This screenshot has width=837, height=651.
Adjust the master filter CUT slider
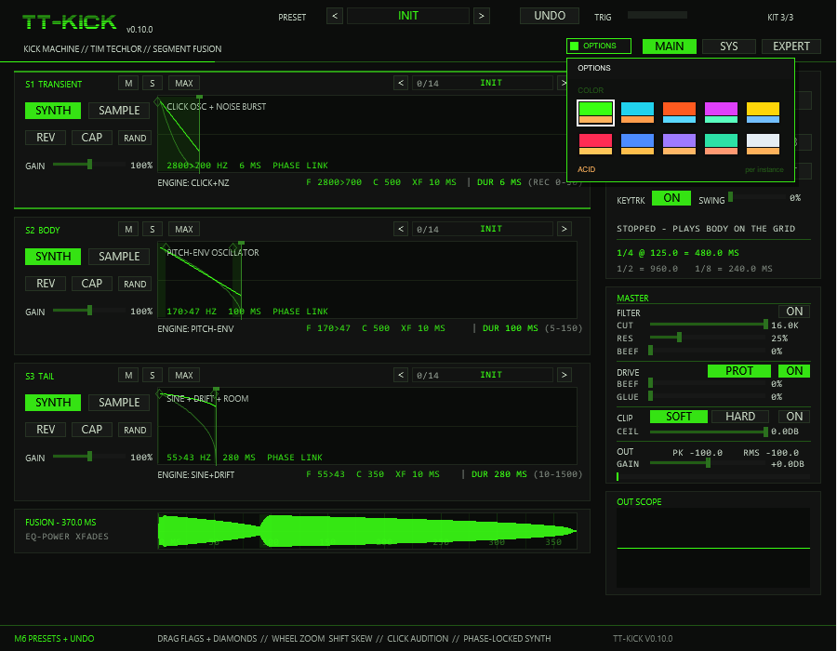[x=709, y=325]
